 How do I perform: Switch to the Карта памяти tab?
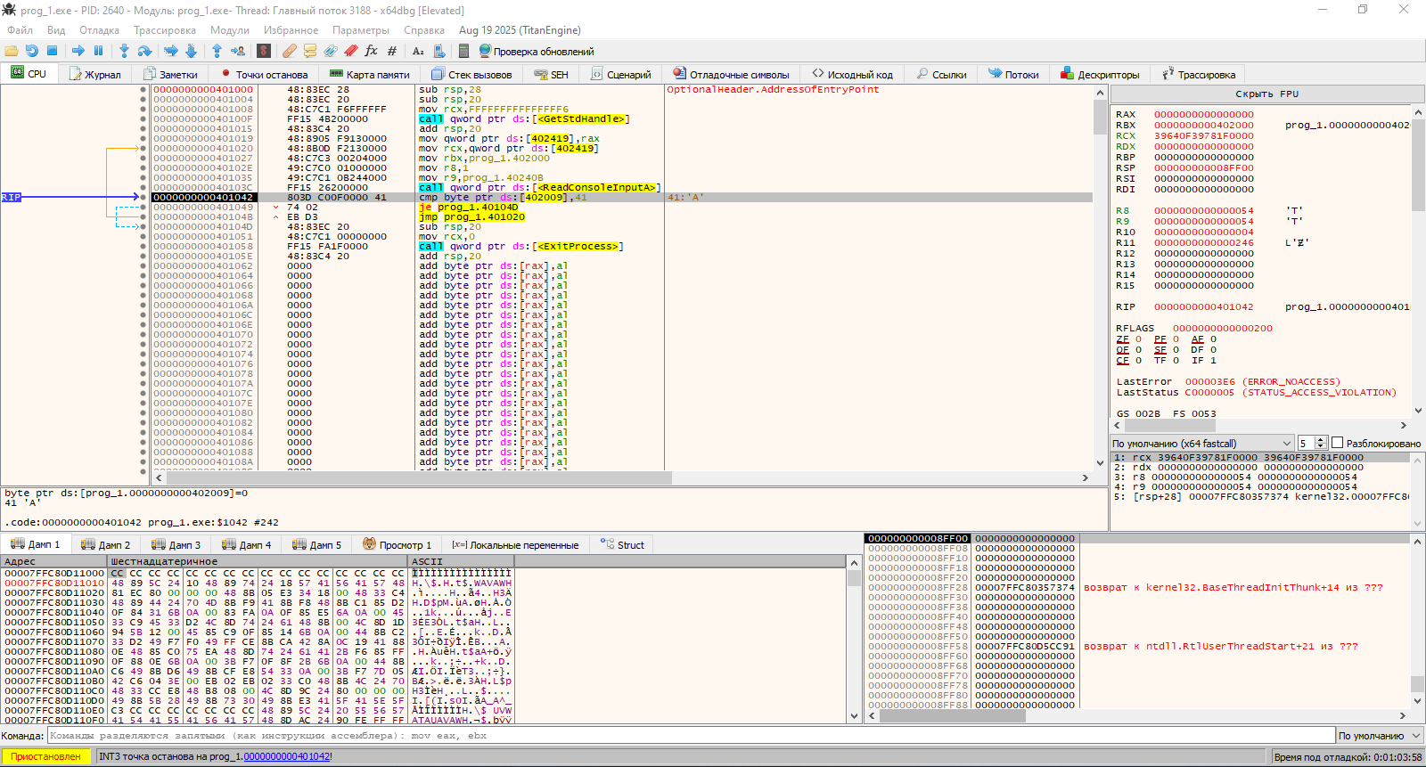(369, 75)
